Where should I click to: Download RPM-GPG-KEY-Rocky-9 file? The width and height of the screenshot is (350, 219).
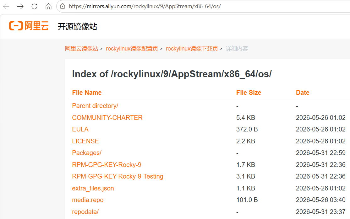tap(107, 165)
